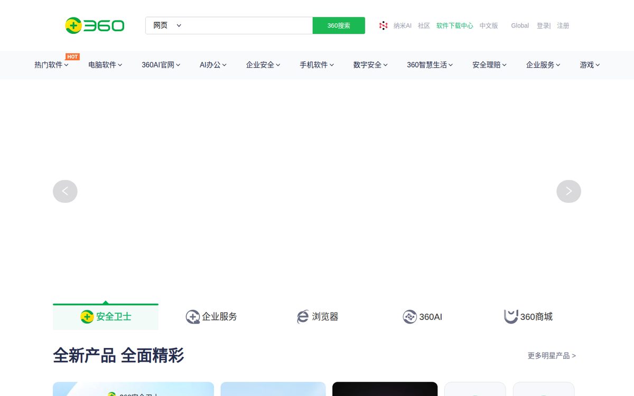Expand the 电脑软件 menu

[x=105, y=65]
